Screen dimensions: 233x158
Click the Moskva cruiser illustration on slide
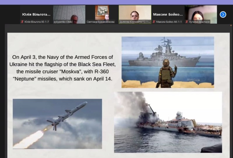[168, 62]
